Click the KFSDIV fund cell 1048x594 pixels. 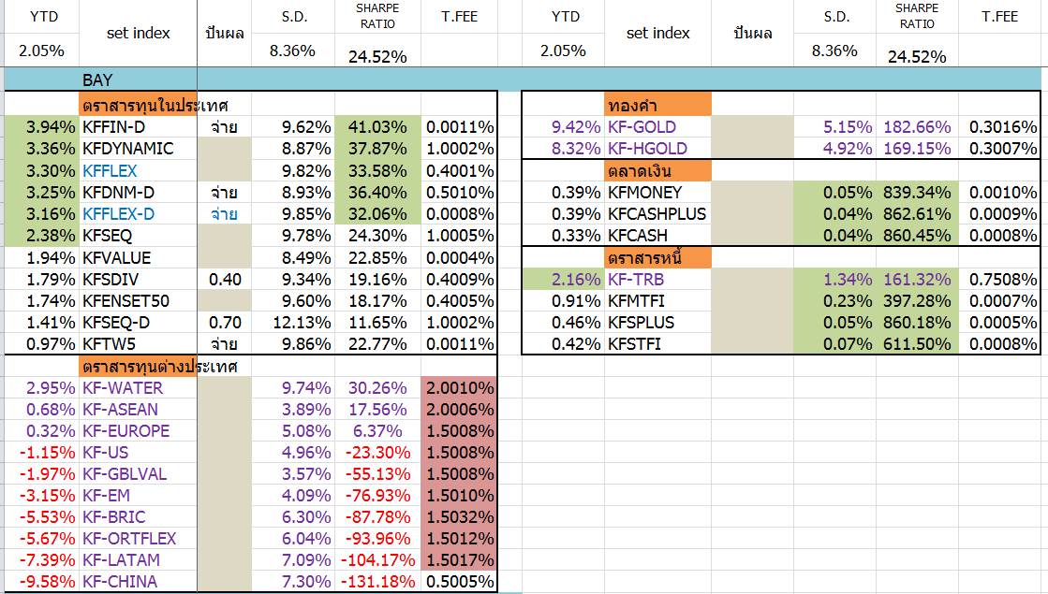138,279
